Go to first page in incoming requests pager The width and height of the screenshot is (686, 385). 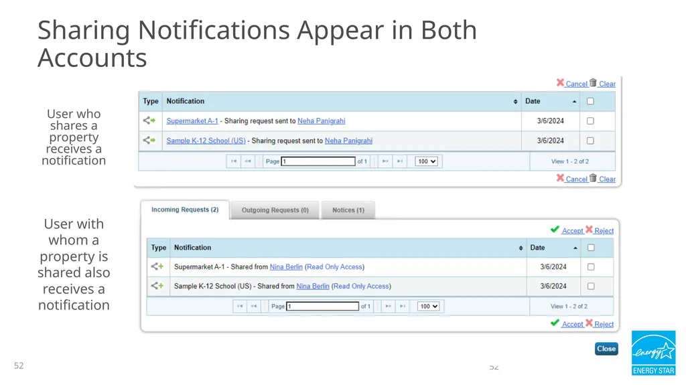click(240, 306)
